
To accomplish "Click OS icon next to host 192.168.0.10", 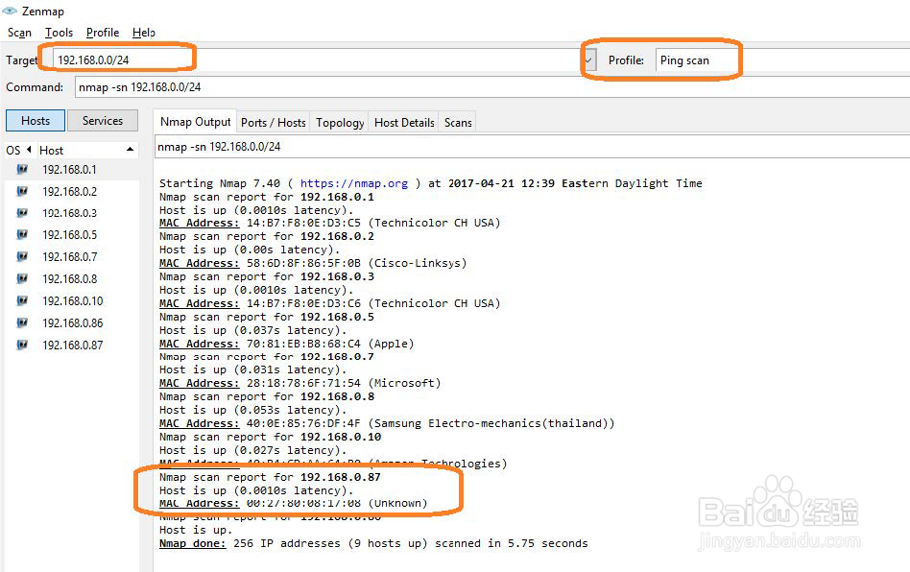I will click(22, 300).
